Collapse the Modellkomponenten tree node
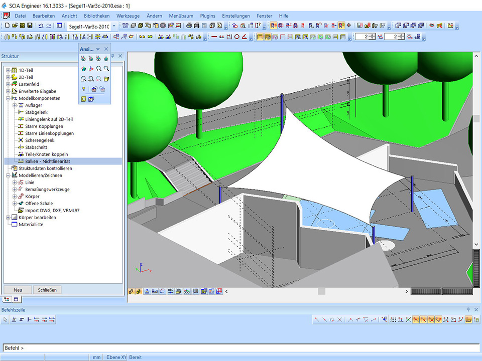 pos(8,98)
